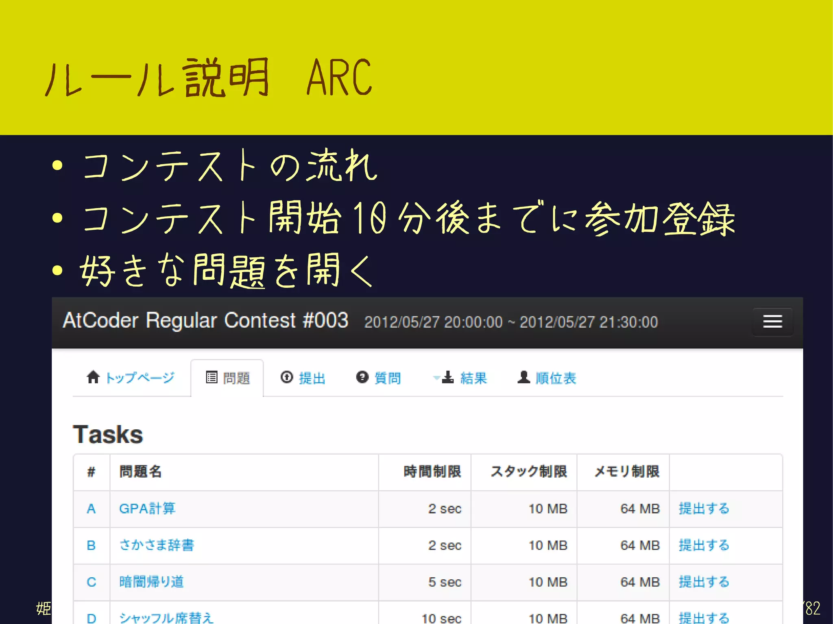Open the GPA計算 problem

[x=147, y=509]
